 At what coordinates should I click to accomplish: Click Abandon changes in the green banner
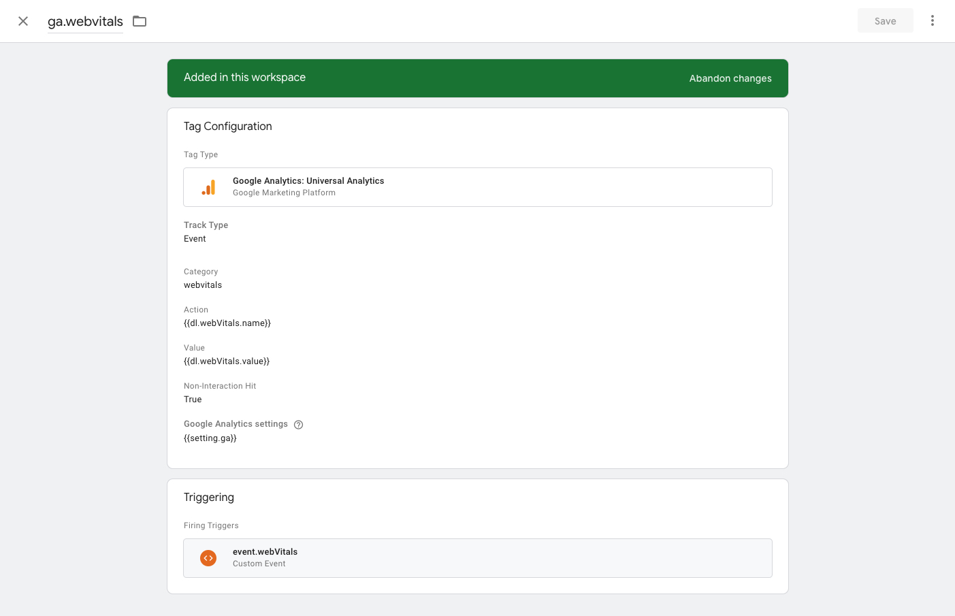[x=730, y=78]
